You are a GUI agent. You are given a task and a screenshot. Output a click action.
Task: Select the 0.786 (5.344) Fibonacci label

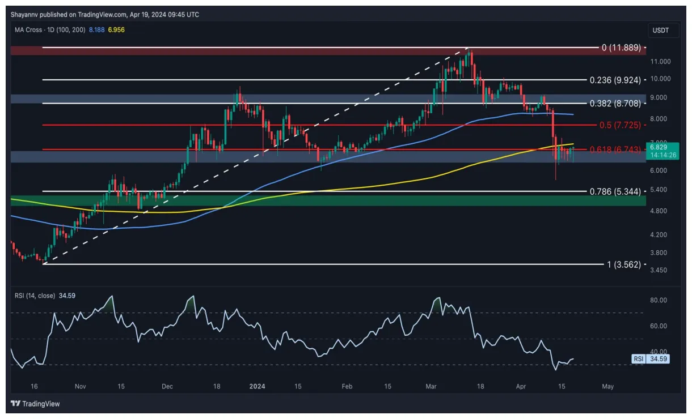pyautogui.click(x=614, y=192)
